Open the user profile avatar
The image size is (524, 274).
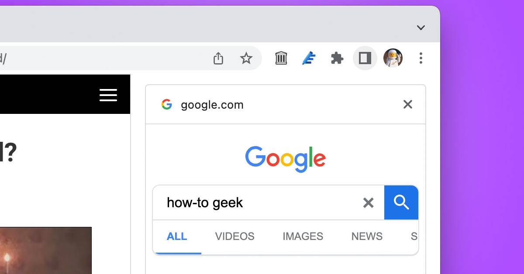(393, 58)
